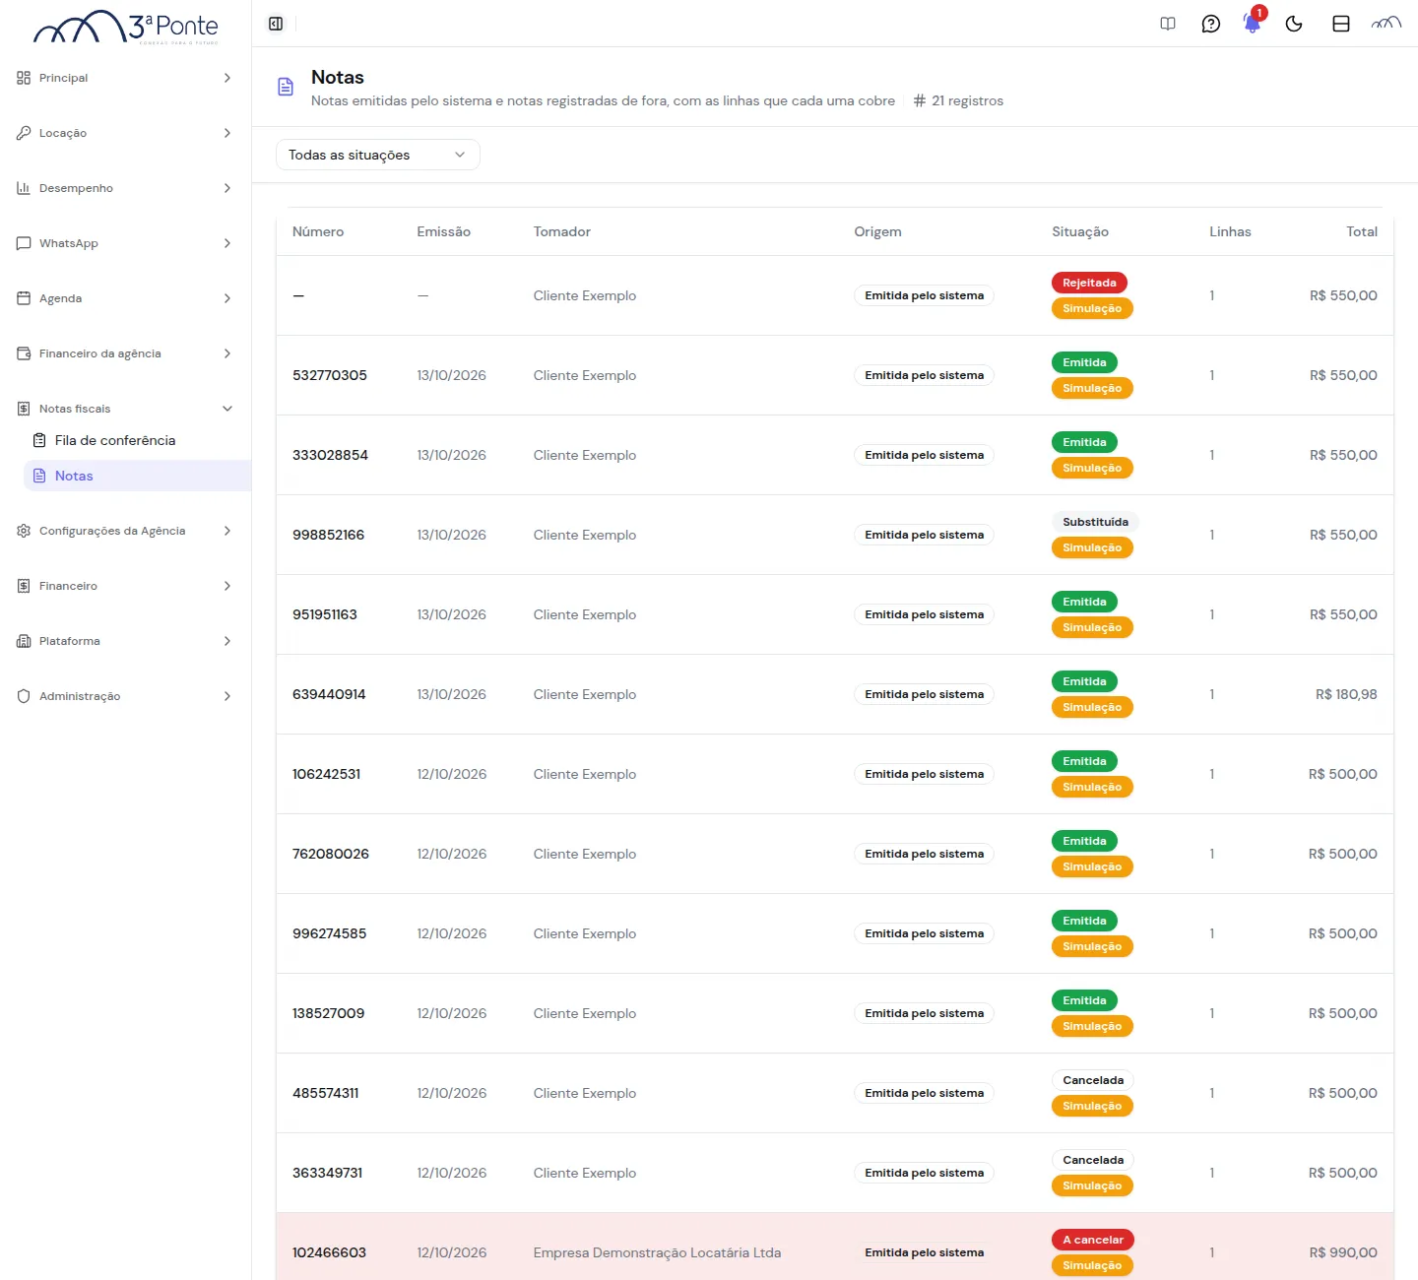Toggle the sidebar collapse icon
The image size is (1418, 1280).
pyautogui.click(x=276, y=24)
